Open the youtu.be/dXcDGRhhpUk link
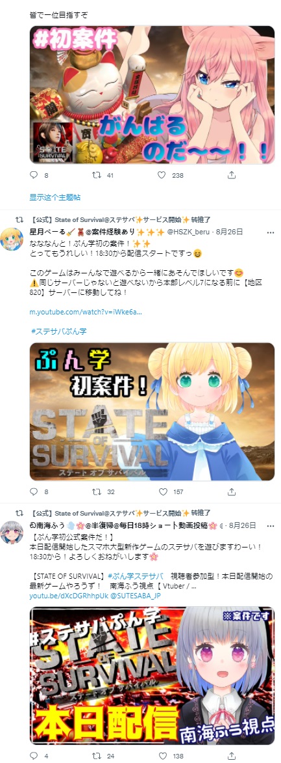This screenshot has height=763, width=281. pyautogui.click(x=62, y=595)
